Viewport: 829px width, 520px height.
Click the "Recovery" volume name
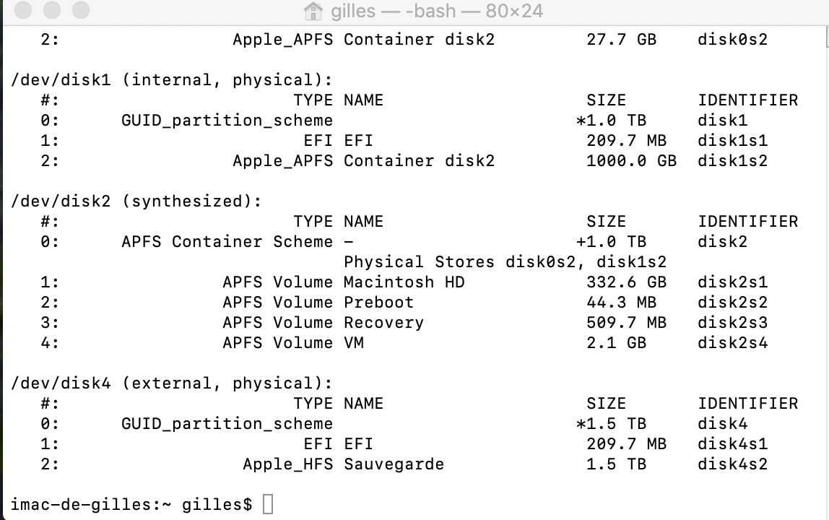point(383,323)
